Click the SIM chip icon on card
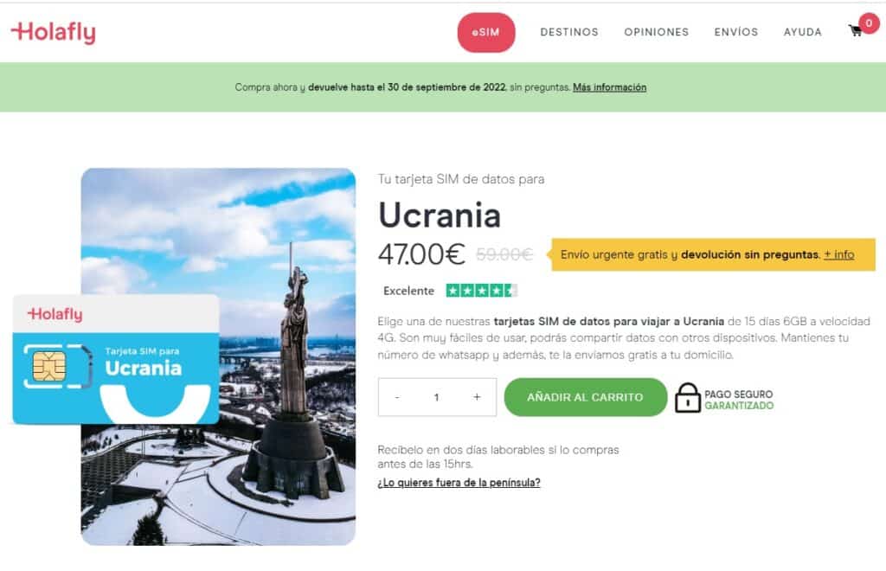The image size is (886, 571). click(49, 366)
